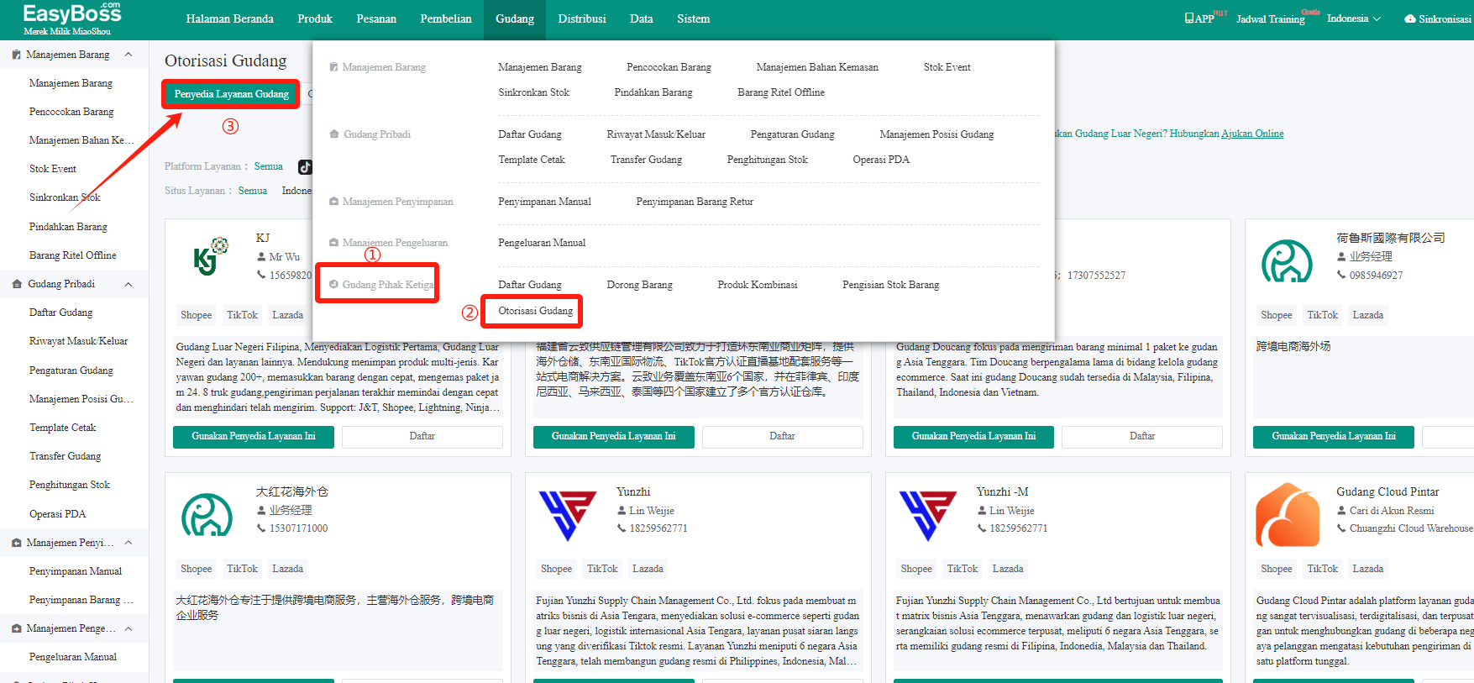Click the Gudang Cloud Pintar orange logo

[x=1288, y=514]
